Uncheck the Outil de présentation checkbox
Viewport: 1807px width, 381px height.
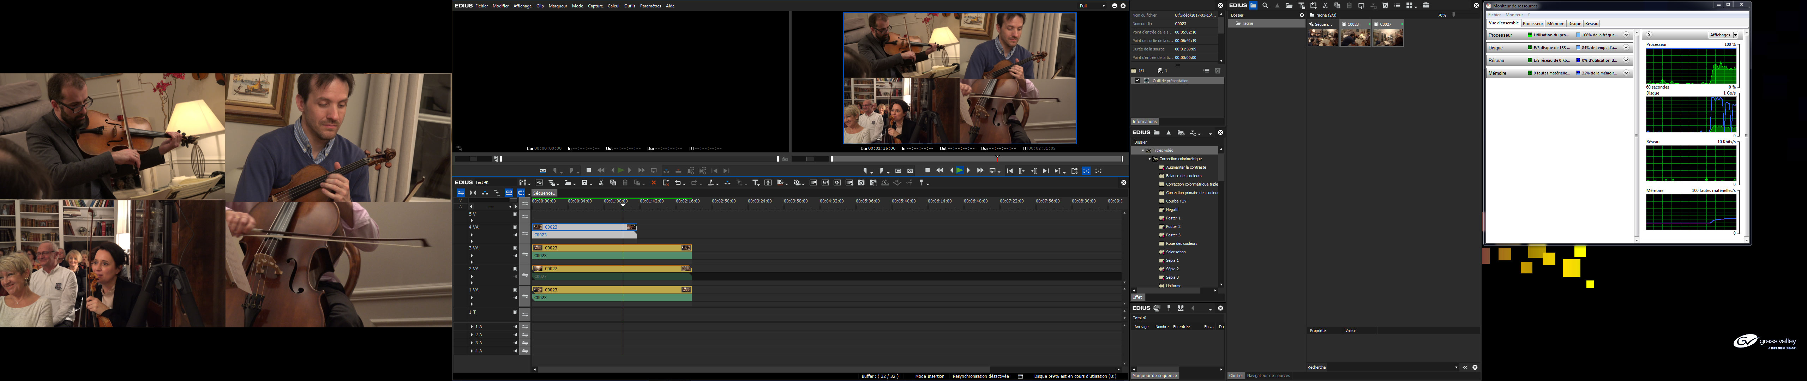(x=1137, y=81)
